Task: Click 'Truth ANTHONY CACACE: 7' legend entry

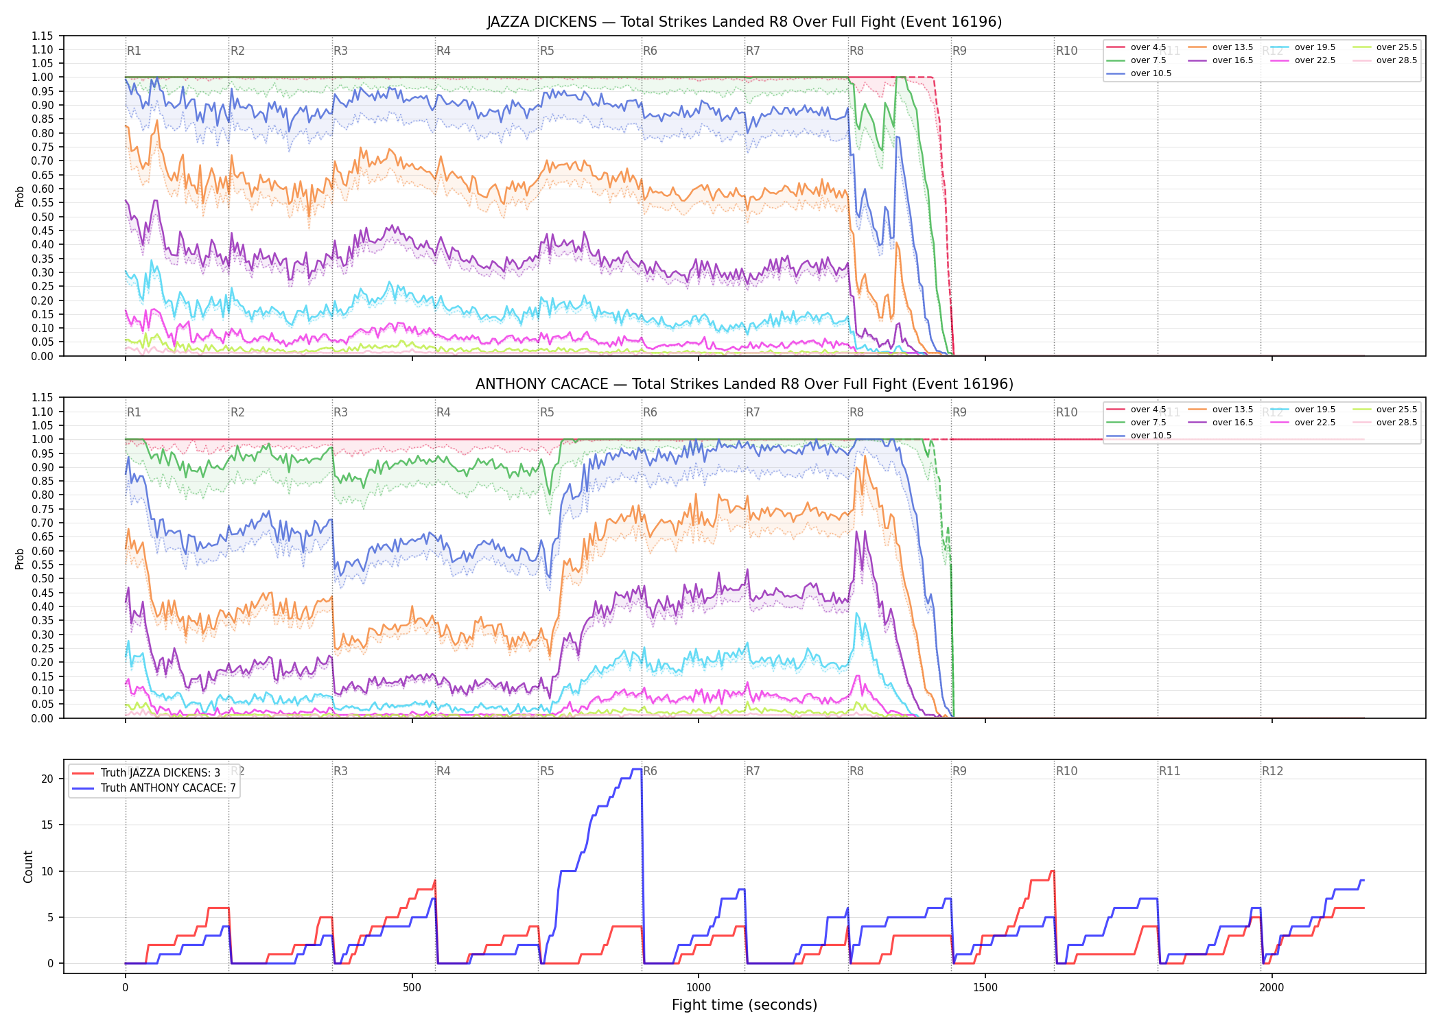Action: tap(154, 788)
